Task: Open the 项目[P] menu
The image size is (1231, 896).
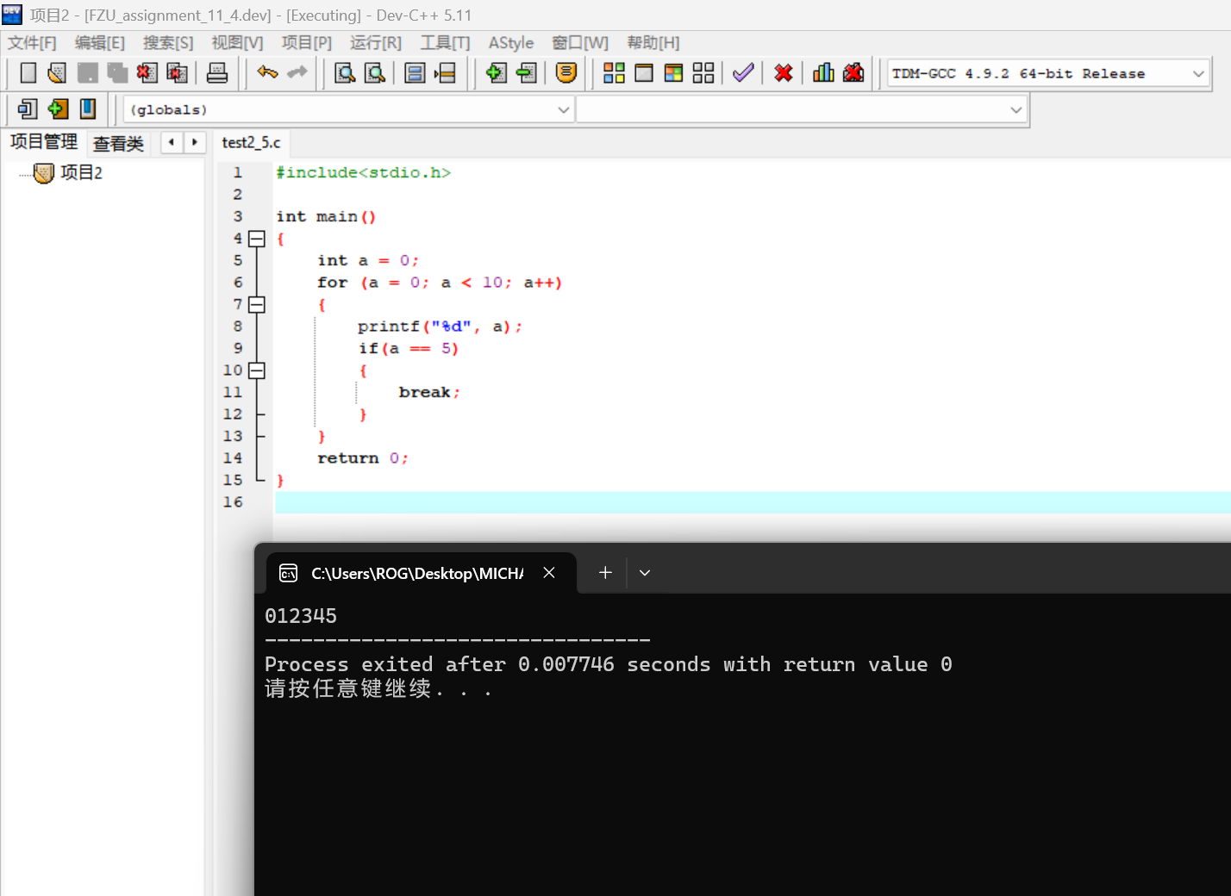Action: (x=306, y=43)
